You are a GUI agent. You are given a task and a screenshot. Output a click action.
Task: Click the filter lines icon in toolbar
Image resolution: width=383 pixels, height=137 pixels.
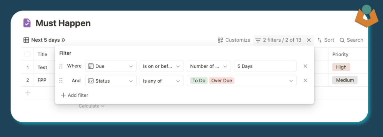[x=258, y=40]
